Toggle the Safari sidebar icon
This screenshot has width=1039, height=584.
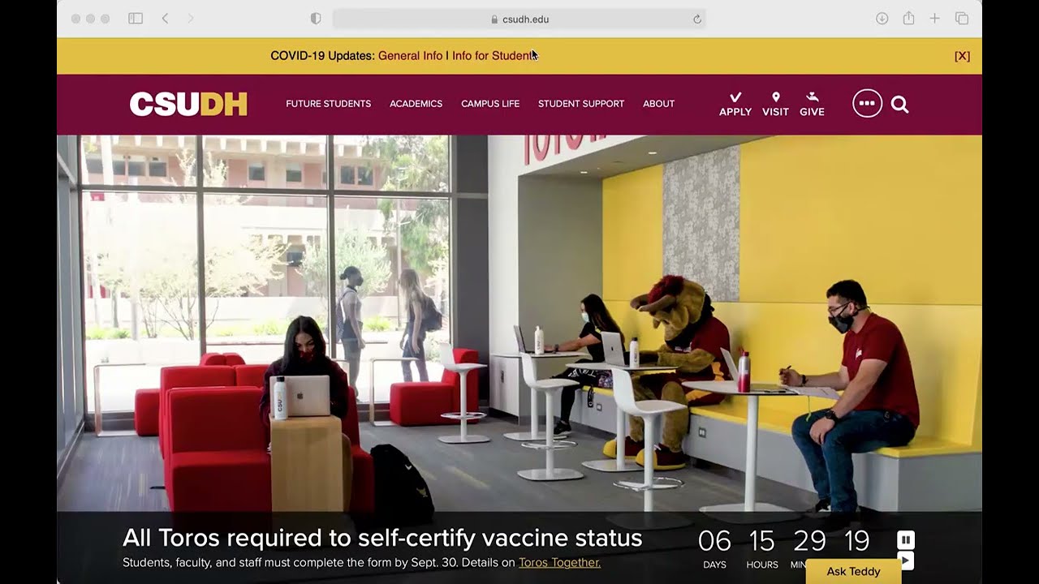(136, 19)
